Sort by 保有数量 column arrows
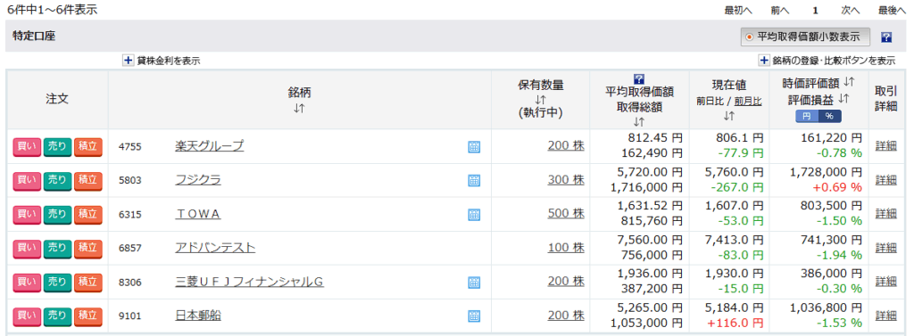Image resolution: width=914 pixels, height=336 pixels. pyautogui.click(x=540, y=100)
